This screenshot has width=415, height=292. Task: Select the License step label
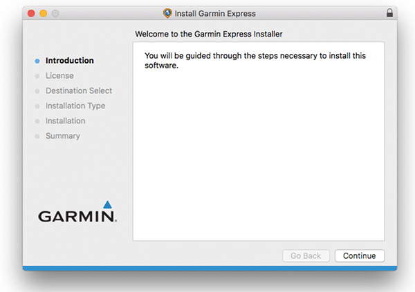click(59, 76)
